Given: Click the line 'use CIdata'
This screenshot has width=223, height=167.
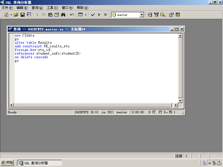Looking at the screenshot, I should (25, 35).
